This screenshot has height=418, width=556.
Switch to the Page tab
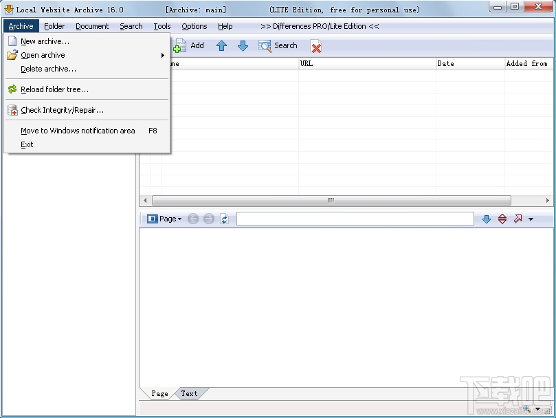point(159,393)
